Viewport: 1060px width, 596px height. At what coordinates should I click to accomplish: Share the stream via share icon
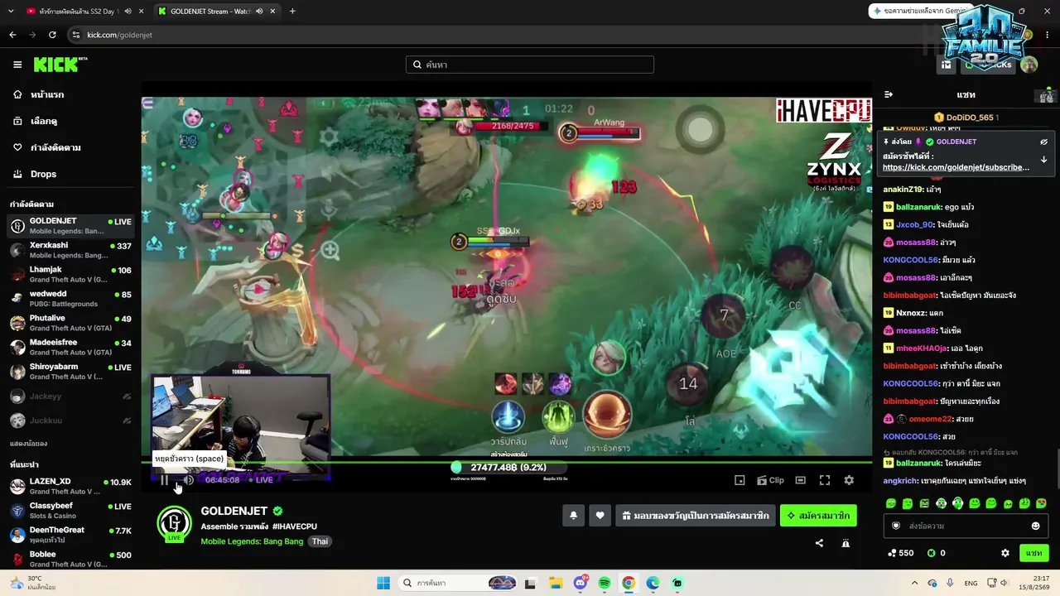(x=819, y=543)
